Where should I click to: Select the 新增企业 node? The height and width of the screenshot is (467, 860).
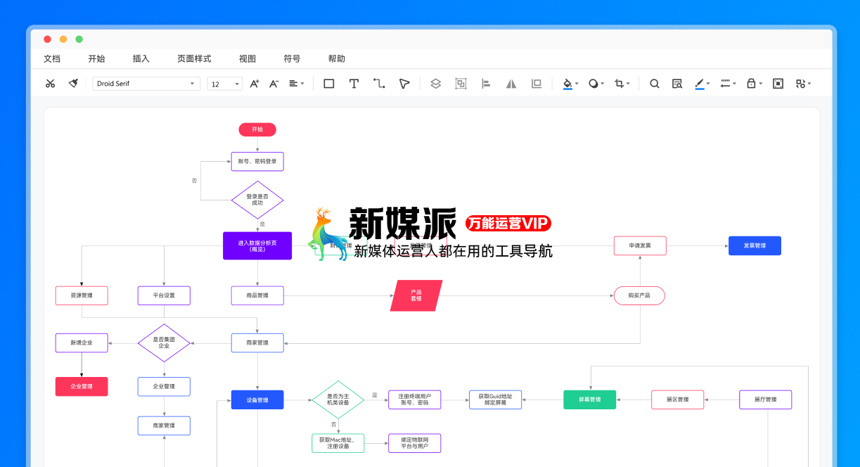(82, 343)
